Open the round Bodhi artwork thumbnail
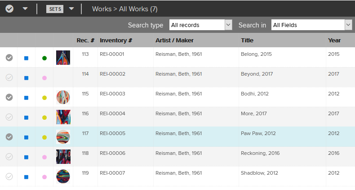 coord(63,97)
